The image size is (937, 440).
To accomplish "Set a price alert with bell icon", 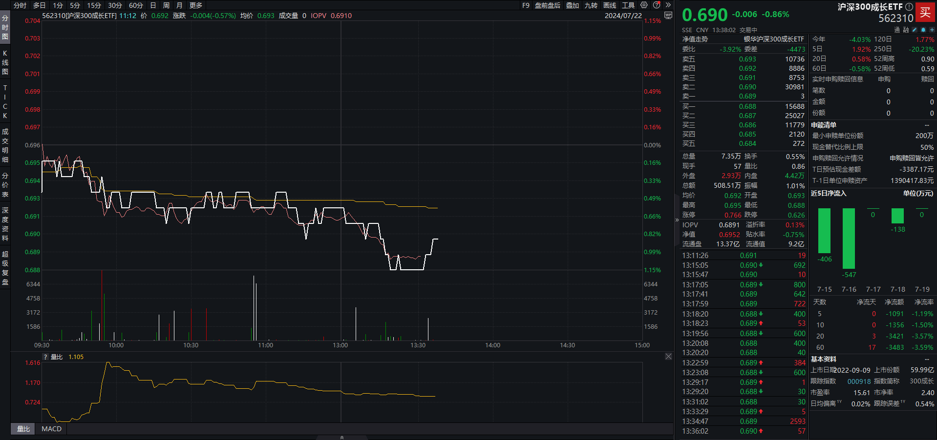I will [923, 30].
